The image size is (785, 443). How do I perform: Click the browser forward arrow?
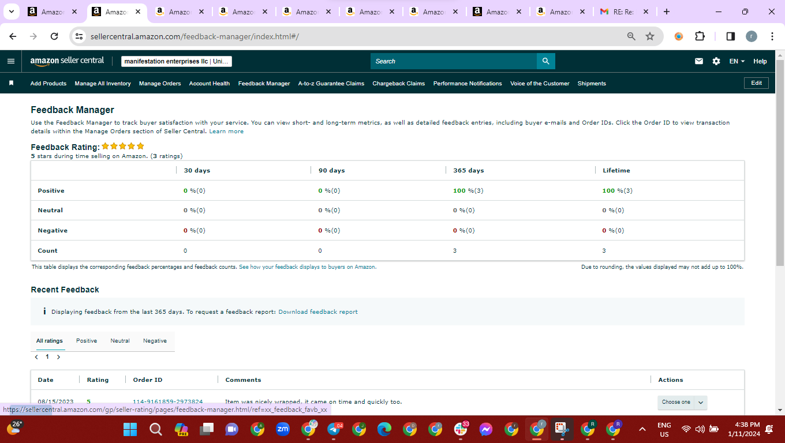[33, 36]
